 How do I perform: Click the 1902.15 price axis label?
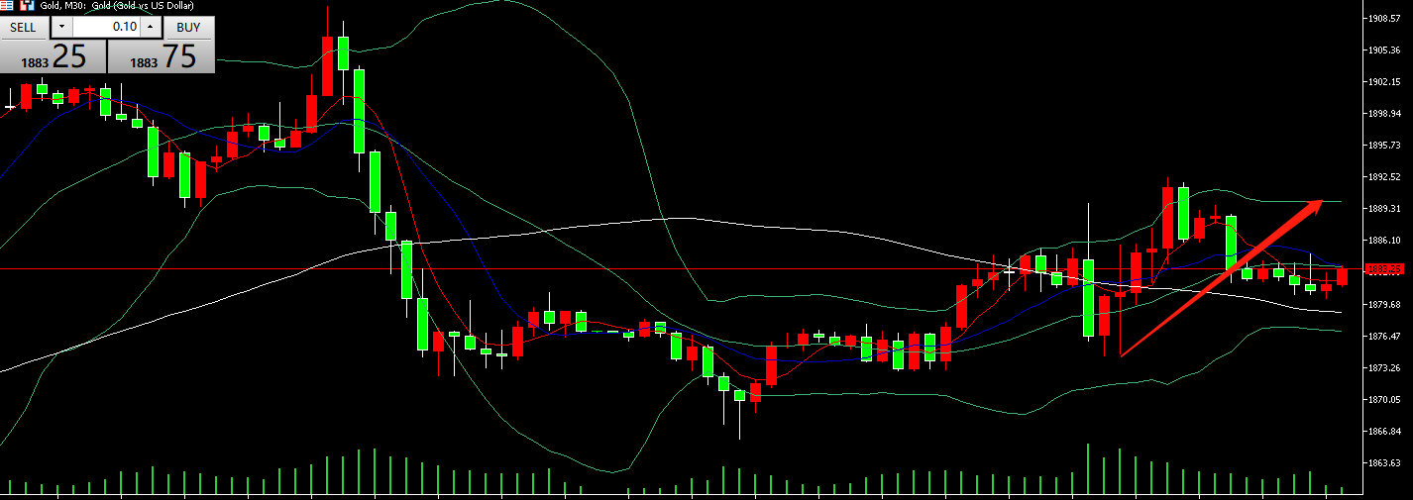(1382, 81)
